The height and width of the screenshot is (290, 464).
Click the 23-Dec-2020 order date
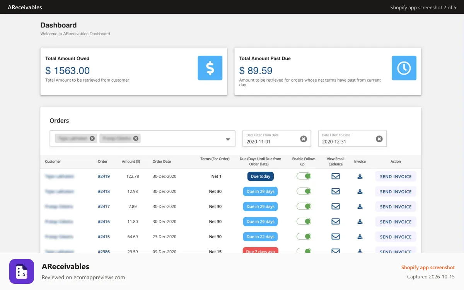[x=164, y=237]
